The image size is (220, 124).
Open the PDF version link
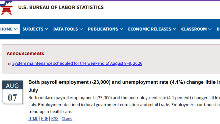[x=45, y=118]
